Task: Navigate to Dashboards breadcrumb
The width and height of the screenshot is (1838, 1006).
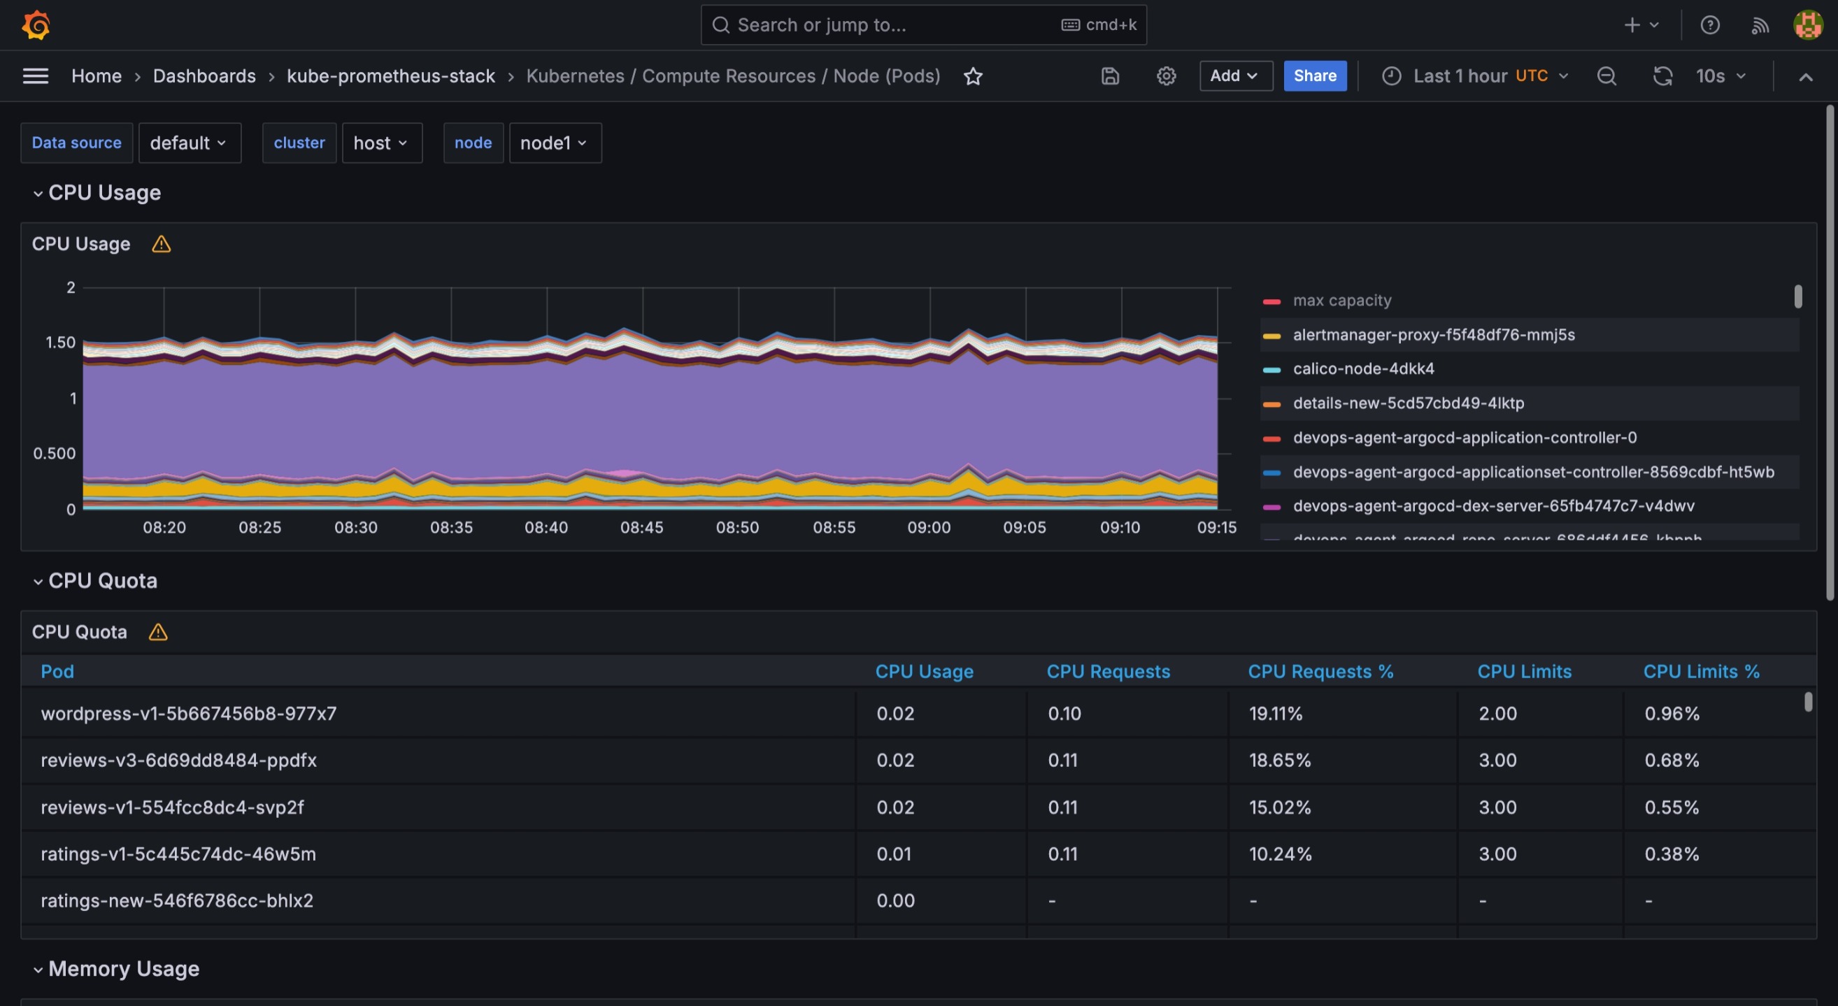Action: (204, 76)
